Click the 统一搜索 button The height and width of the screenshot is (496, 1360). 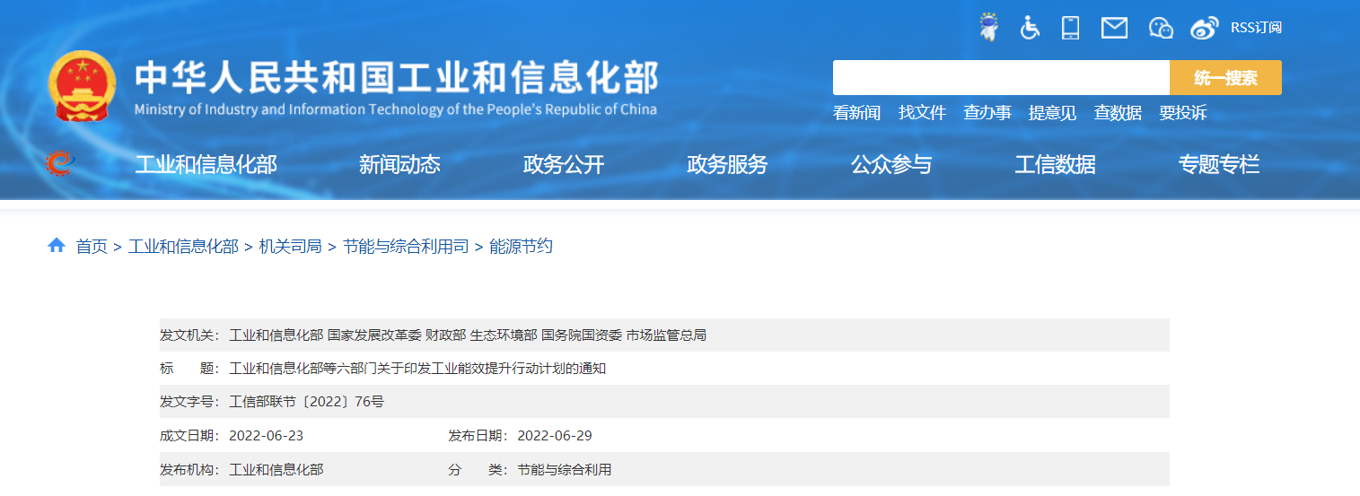tap(1224, 78)
